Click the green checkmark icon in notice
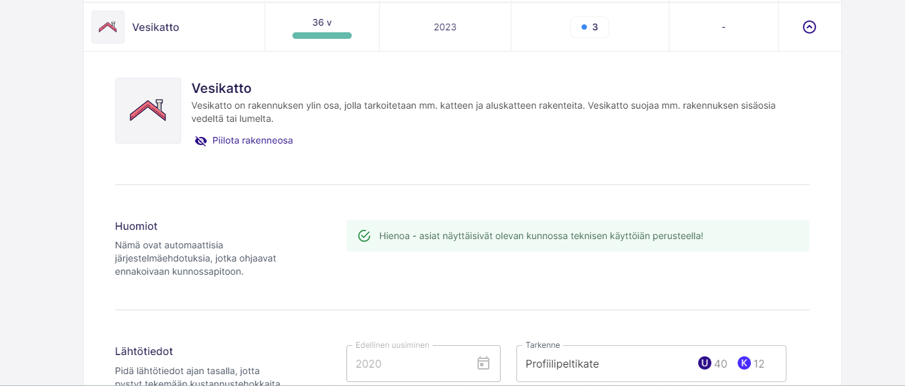 pyautogui.click(x=364, y=236)
